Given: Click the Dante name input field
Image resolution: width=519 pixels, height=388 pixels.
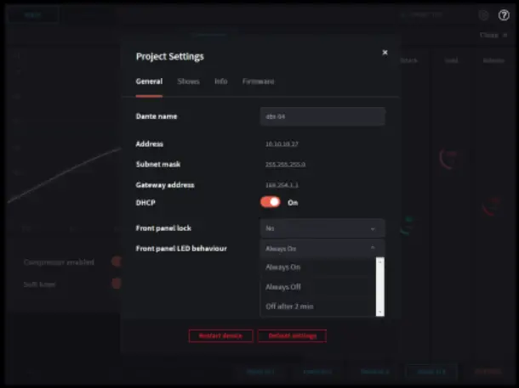Looking at the screenshot, I should pos(322,116).
